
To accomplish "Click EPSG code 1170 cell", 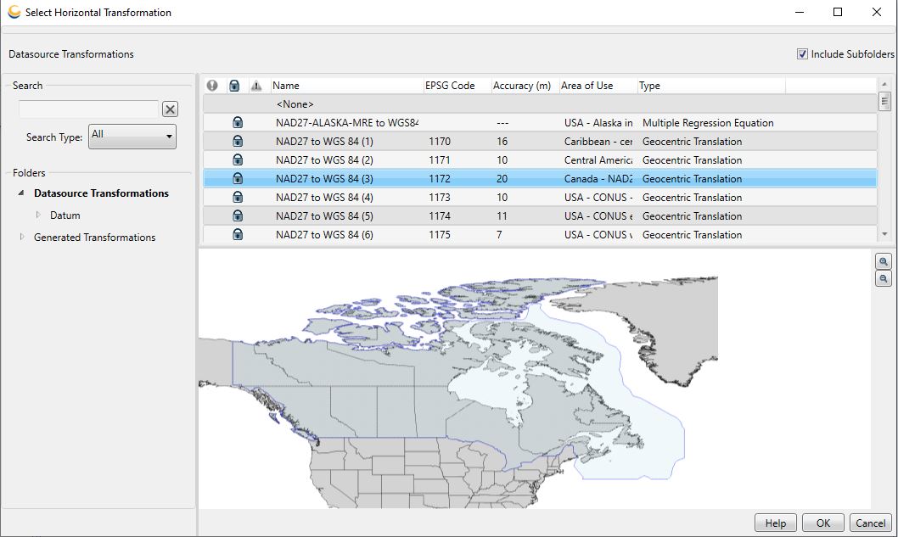I will (440, 142).
